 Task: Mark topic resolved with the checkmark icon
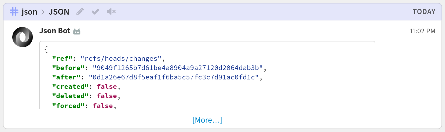click(95, 12)
